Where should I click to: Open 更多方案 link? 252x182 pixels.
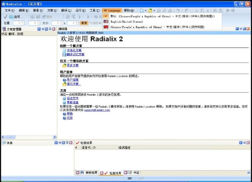pyautogui.click(x=73, y=65)
